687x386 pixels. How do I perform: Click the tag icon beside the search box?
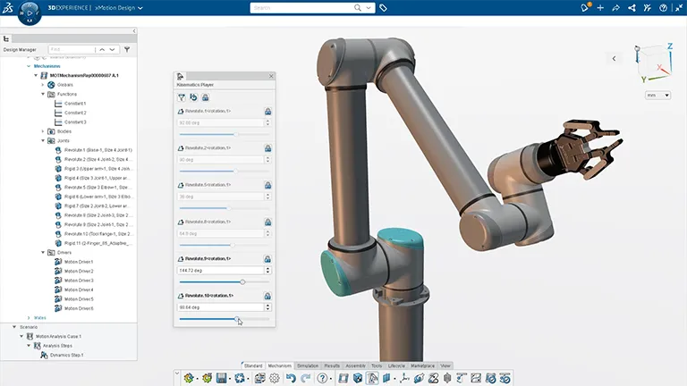383,8
